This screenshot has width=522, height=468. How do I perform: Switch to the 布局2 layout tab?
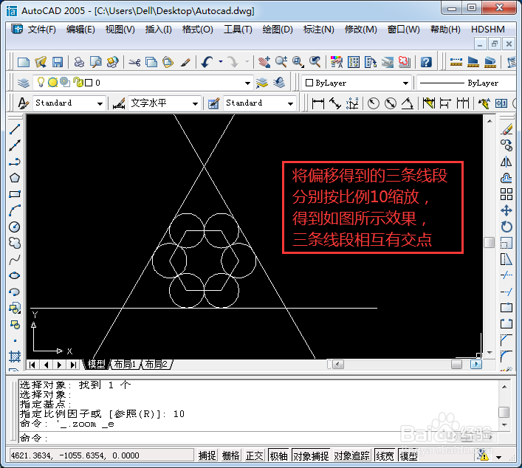tap(156, 364)
